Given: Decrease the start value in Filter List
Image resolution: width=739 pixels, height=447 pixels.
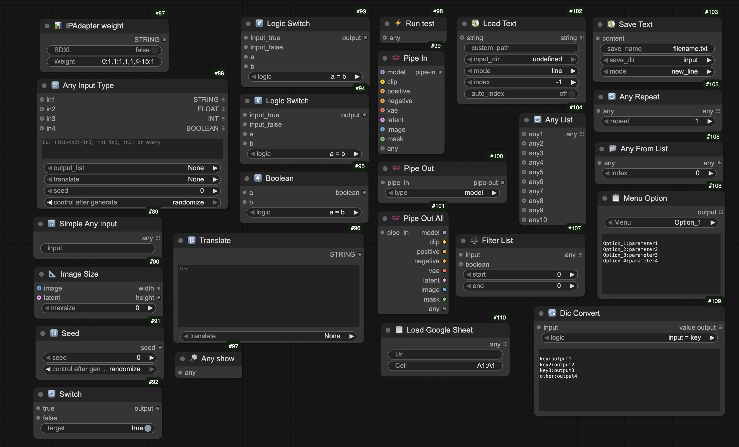Looking at the screenshot, I should click(x=468, y=274).
